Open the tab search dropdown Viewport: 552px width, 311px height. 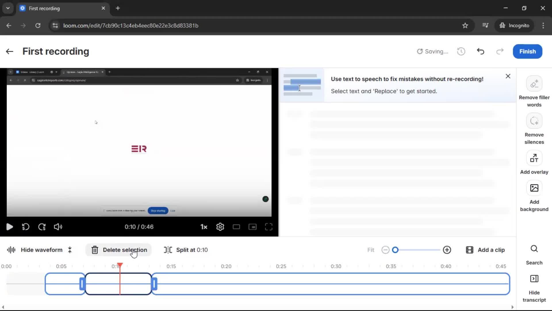(8, 8)
